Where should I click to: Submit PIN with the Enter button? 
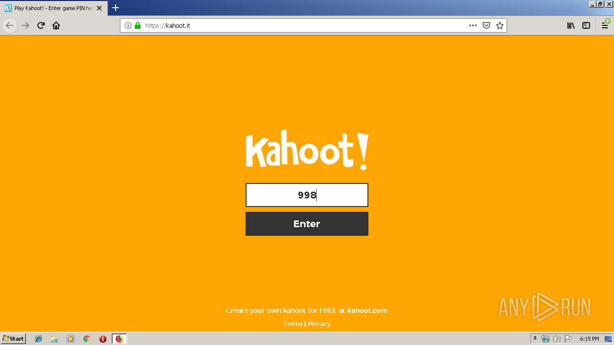pyautogui.click(x=307, y=224)
